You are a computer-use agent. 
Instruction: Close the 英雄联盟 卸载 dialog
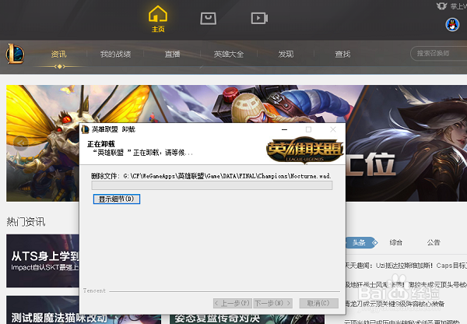(x=333, y=129)
